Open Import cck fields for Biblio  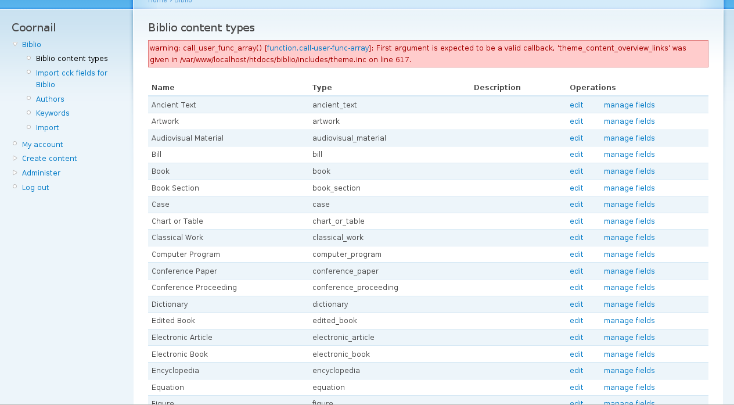(71, 78)
